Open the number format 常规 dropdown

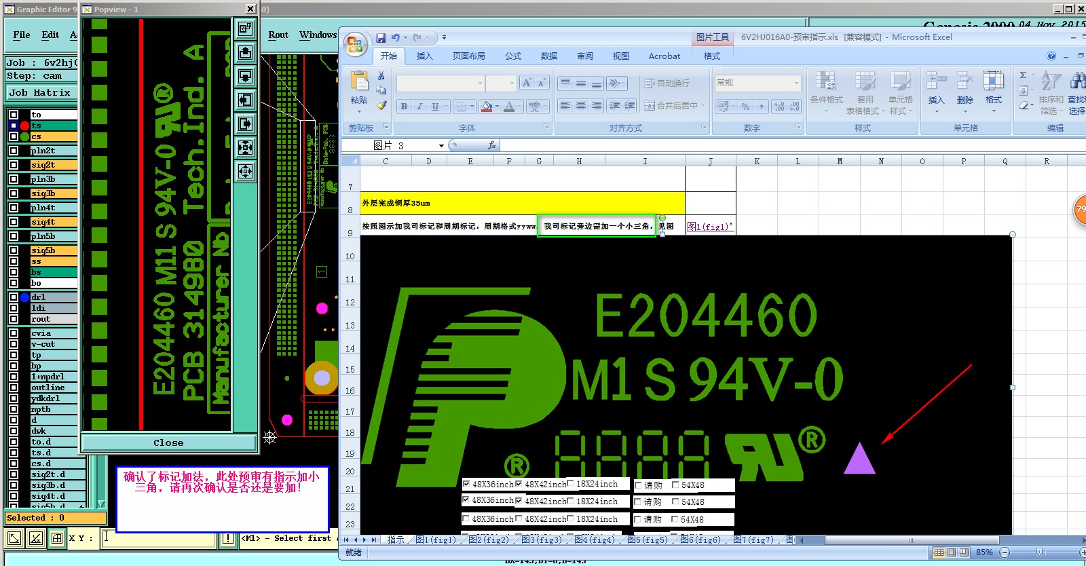tap(796, 83)
